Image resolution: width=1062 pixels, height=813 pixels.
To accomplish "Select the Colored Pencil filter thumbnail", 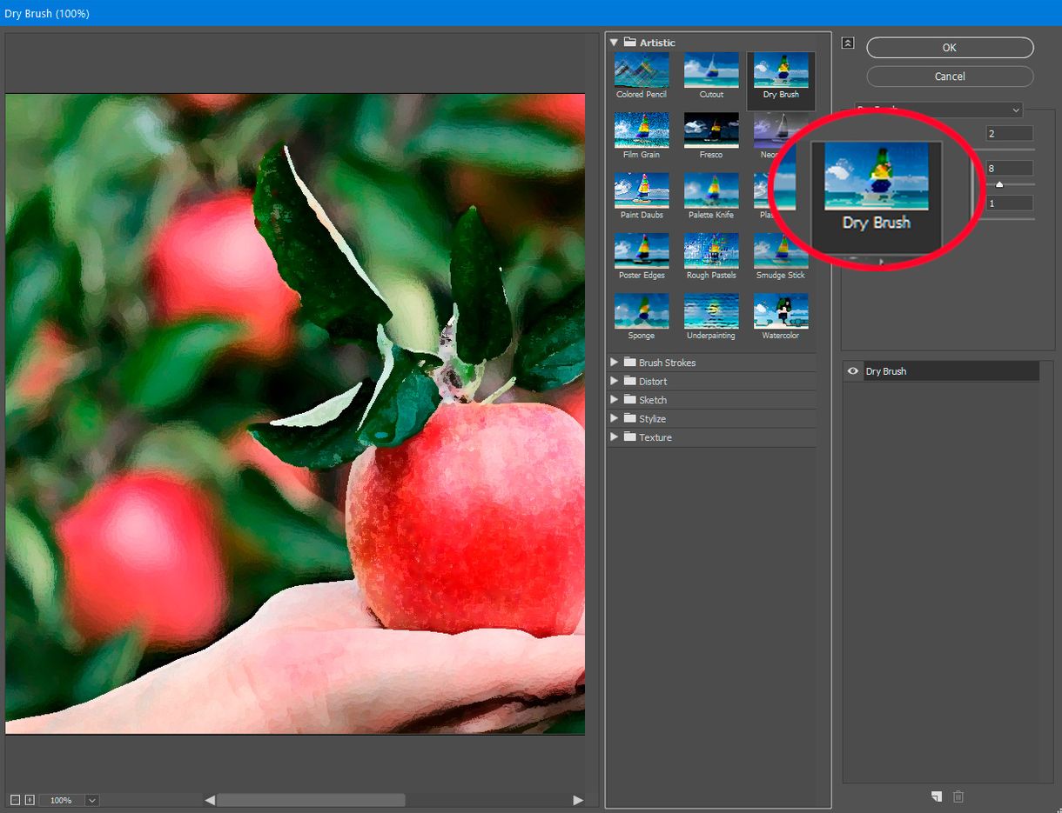I will pyautogui.click(x=641, y=70).
